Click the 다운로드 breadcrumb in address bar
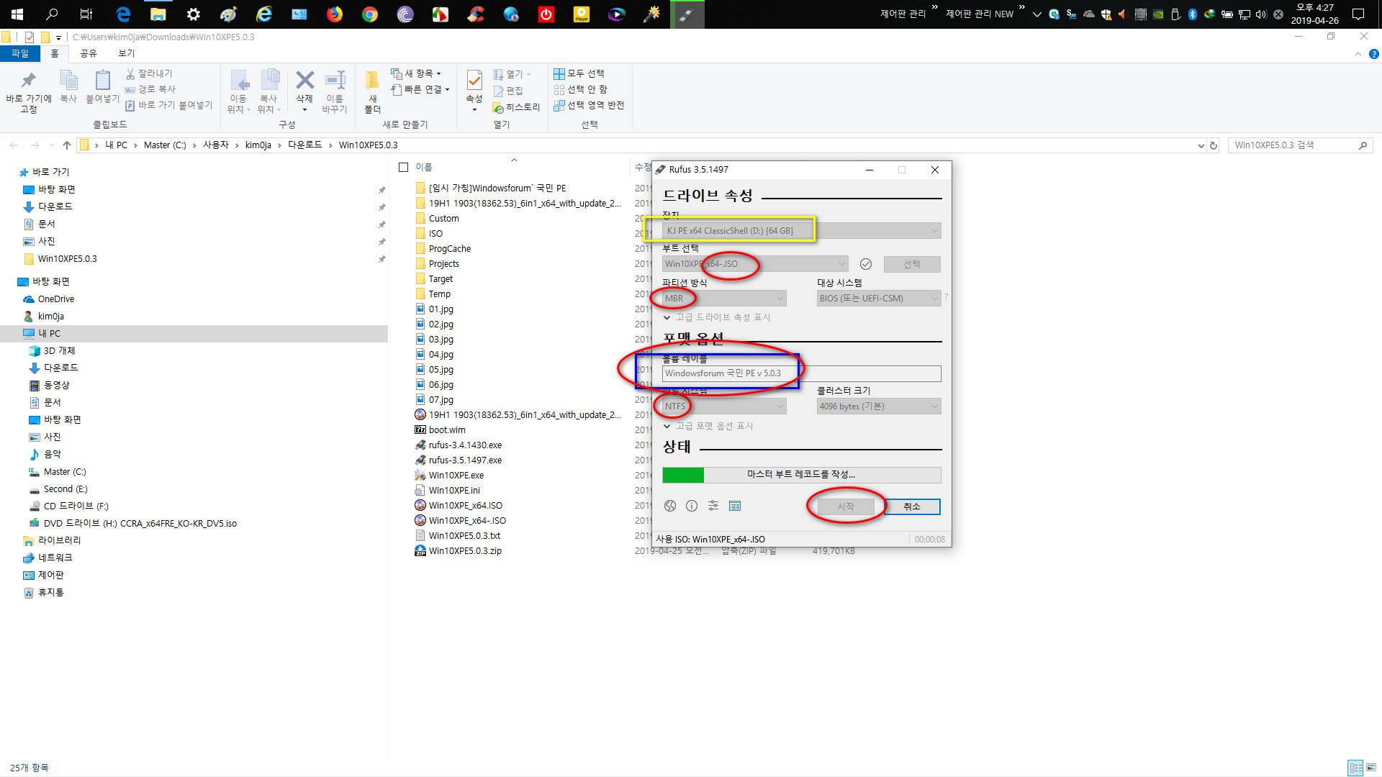This screenshot has width=1382, height=777. click(x=305, y=145)
